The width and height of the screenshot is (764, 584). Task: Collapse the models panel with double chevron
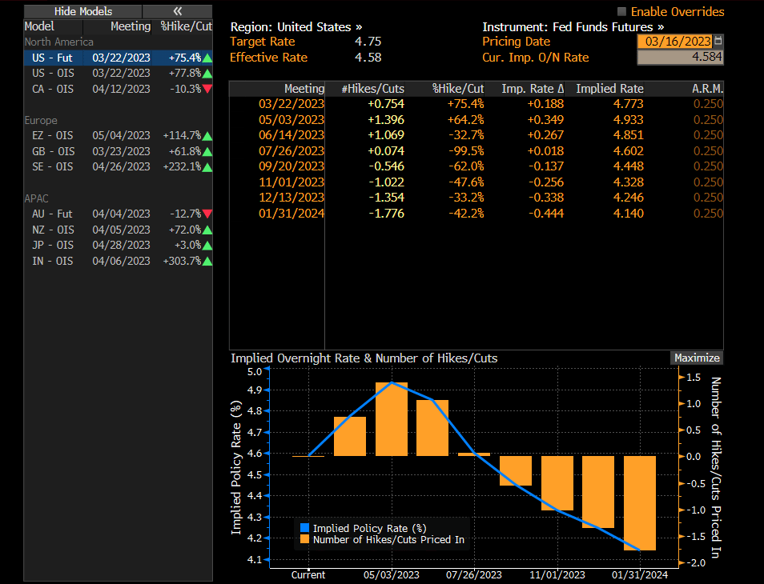tap(178, 11)
